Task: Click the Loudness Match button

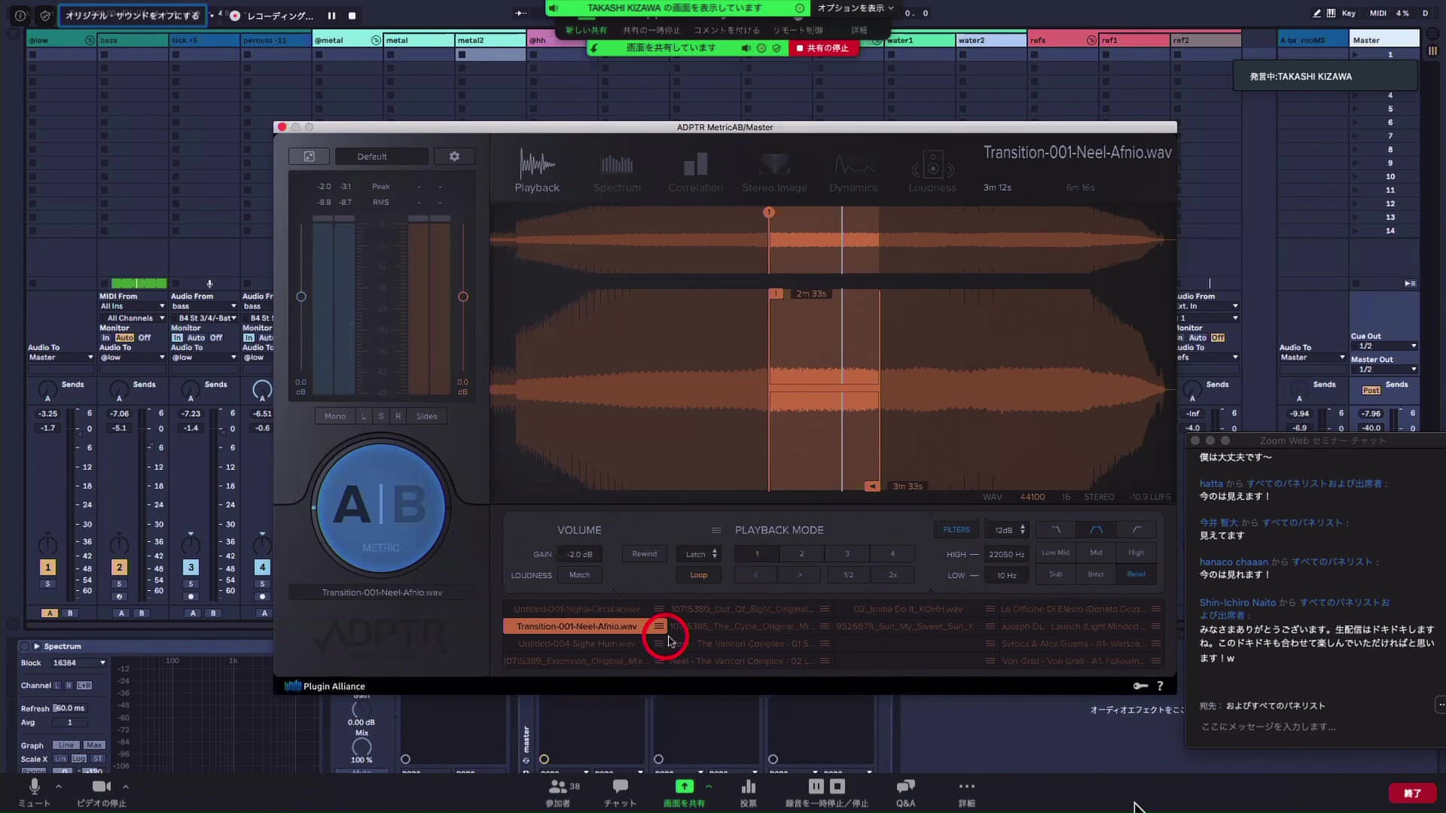Action: [x=579, y=575]
